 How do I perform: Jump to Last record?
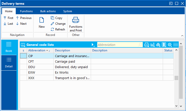tap(8, 24)
